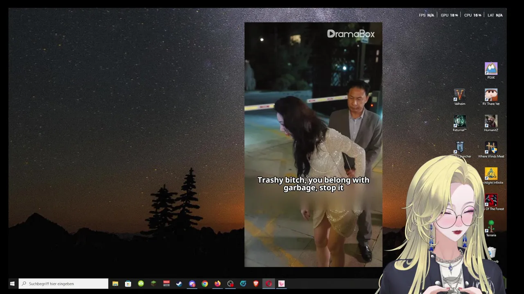
Task: Open dark round icon with red dot
Action: pos(230,283)
